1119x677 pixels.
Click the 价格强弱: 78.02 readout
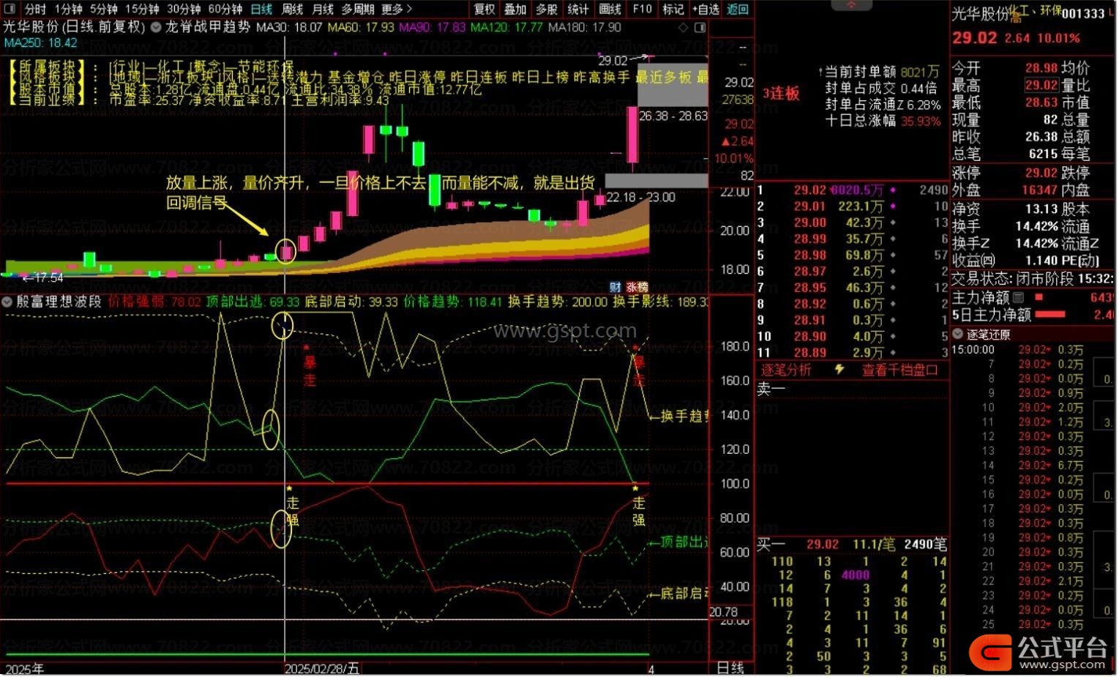[x=154, y=302]
